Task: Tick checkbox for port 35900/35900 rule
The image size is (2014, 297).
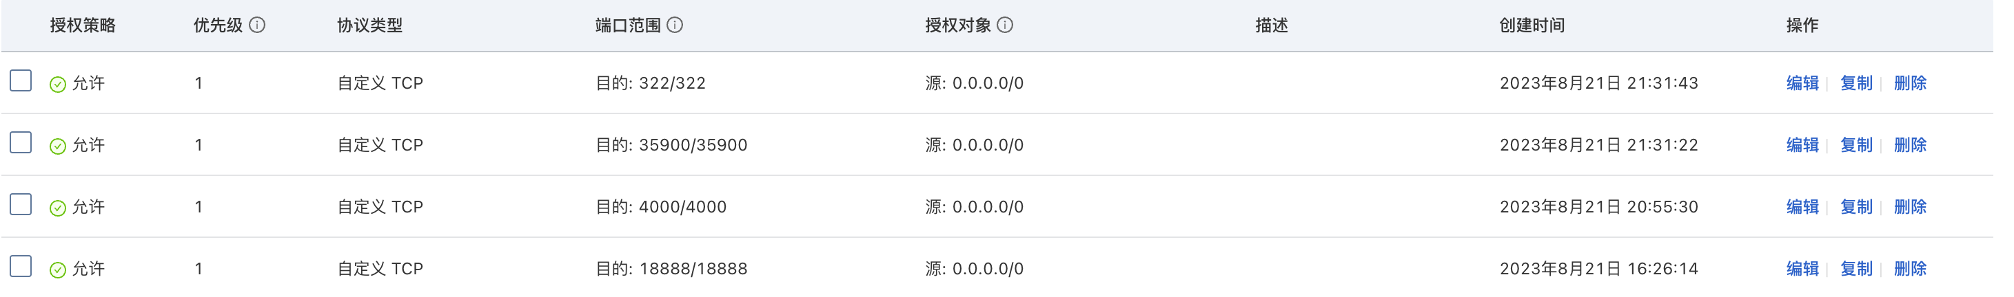Action: tap(21, 142)
